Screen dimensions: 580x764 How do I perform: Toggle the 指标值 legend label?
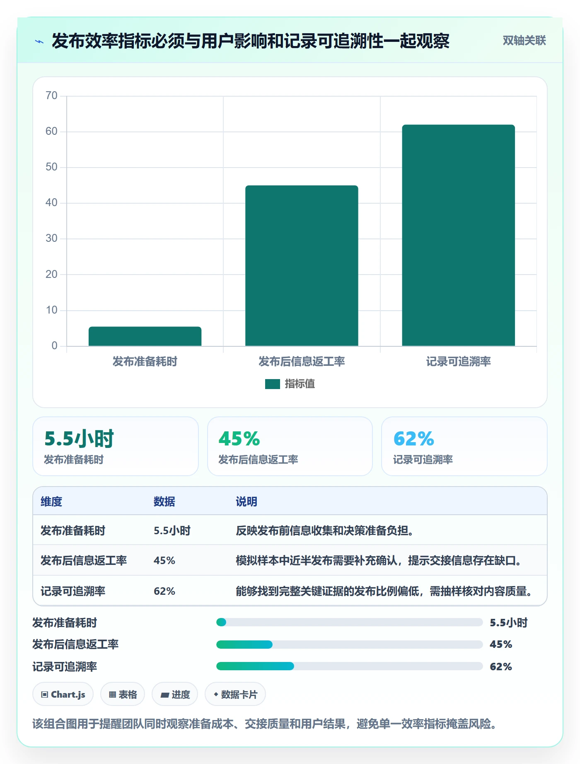tap(300, 384)
